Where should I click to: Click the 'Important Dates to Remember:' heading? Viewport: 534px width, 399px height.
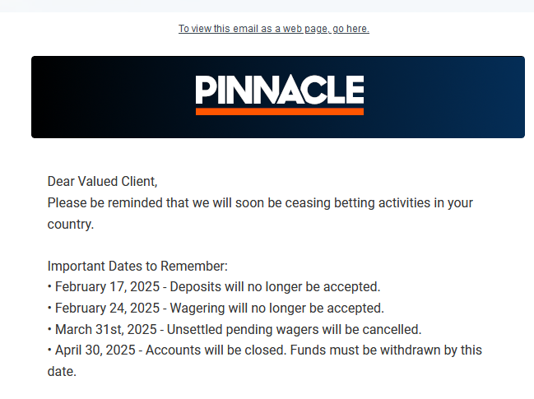click(137, 267)
